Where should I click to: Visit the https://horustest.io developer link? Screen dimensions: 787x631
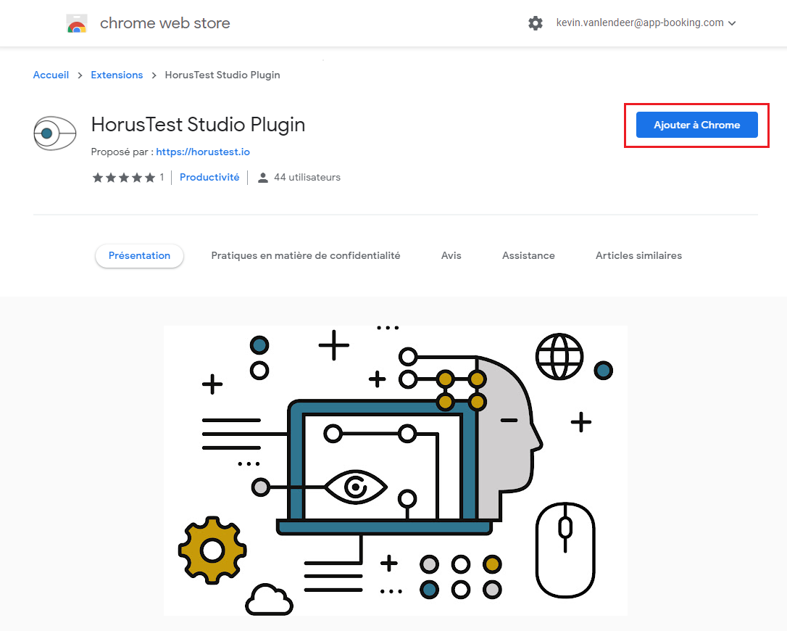click(203, 152)
